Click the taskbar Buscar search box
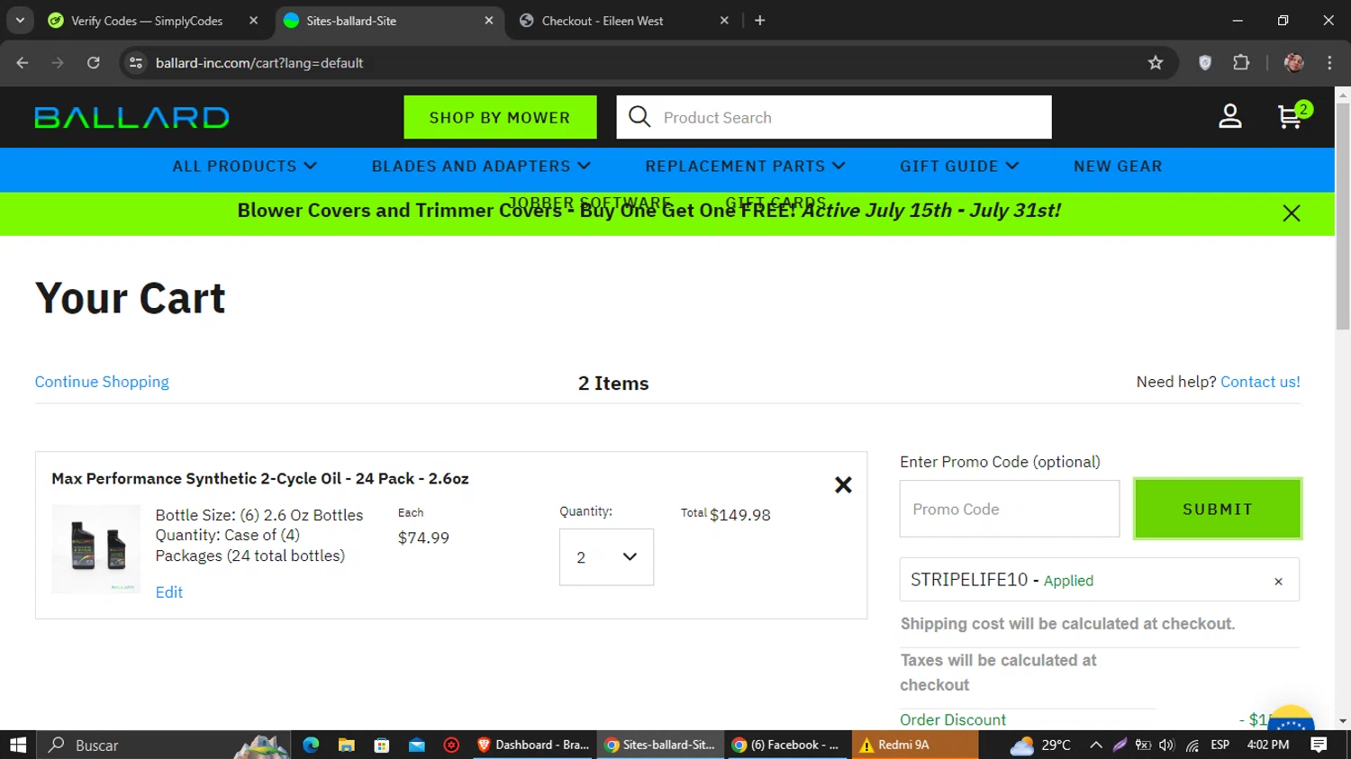The width and height of the screenshot is (1351, 759). 162,745
